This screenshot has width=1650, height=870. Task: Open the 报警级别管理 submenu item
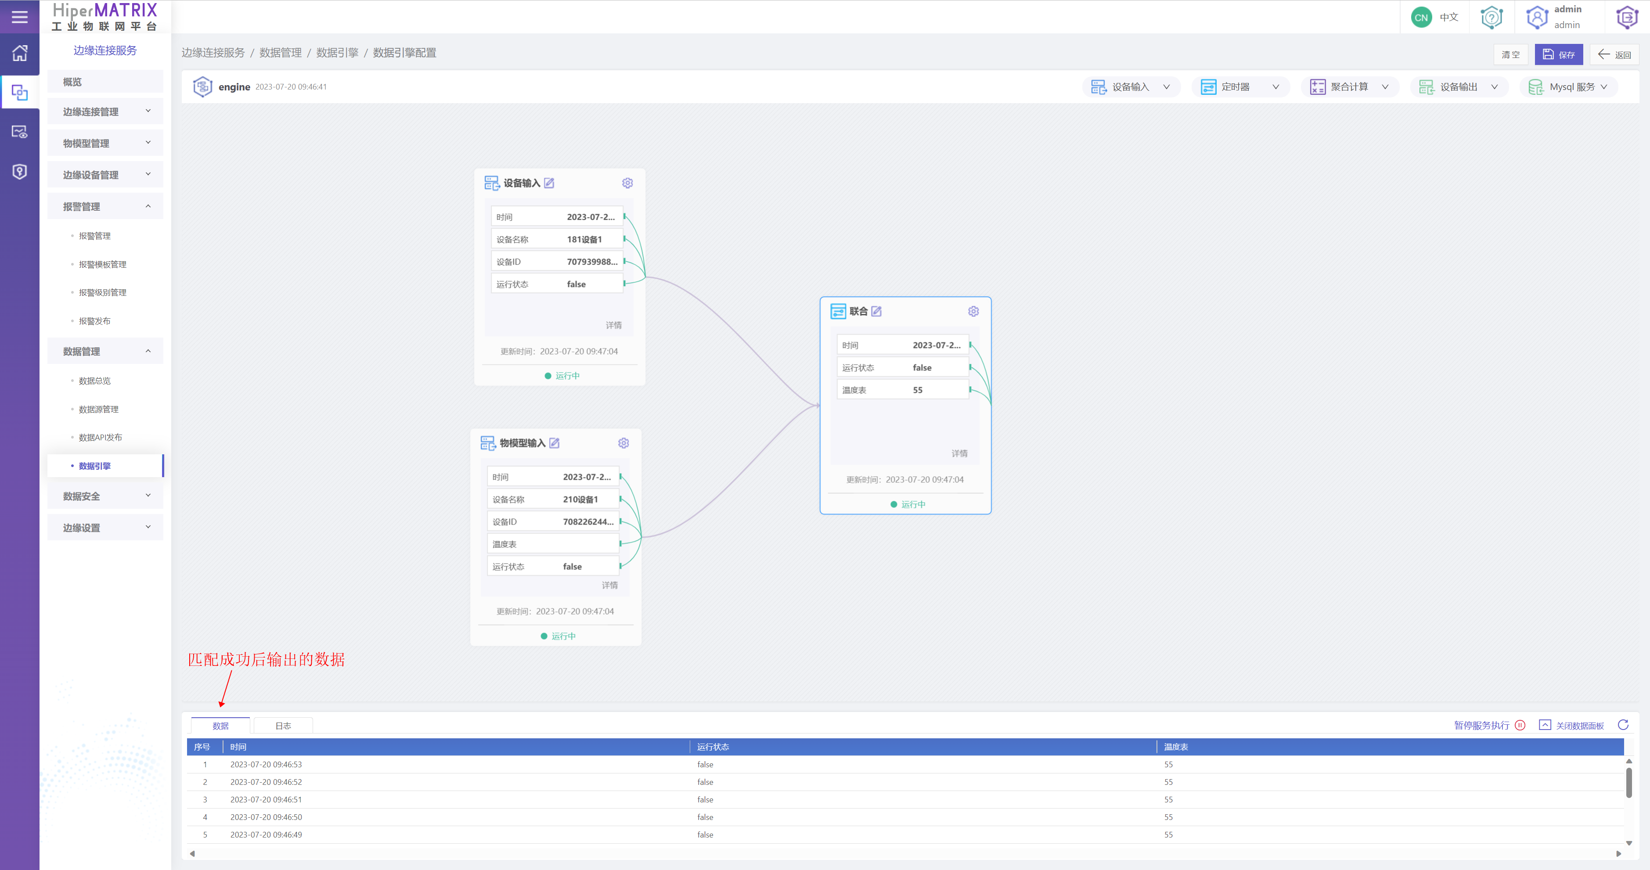click(102, 292)
